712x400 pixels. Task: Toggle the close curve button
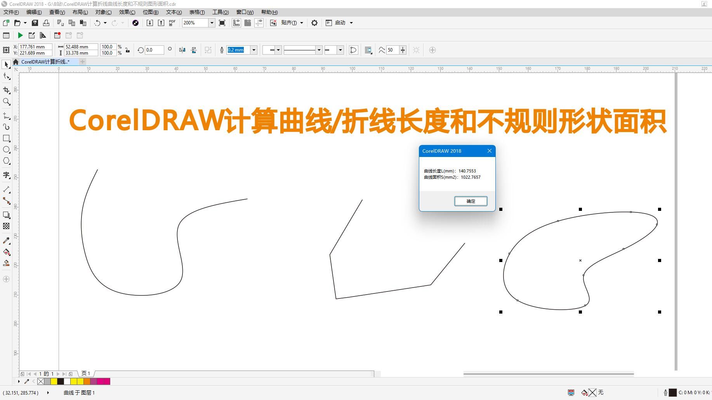click(x=353, y=50)
